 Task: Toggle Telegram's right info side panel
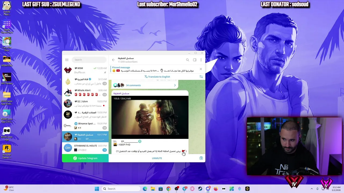[x=195, y=60]
